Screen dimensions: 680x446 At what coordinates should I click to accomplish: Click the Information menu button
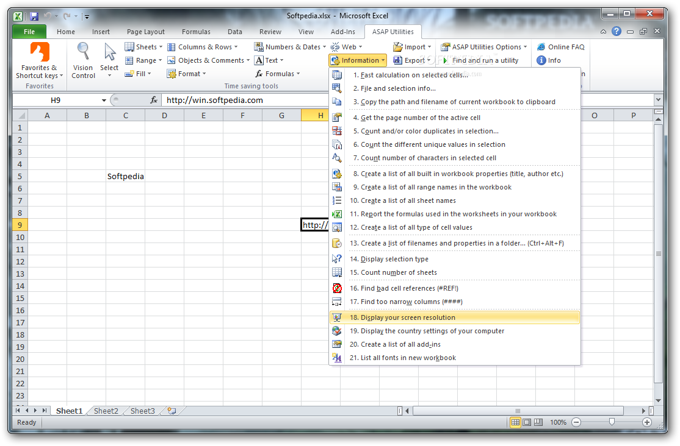[x=358, y=60]
